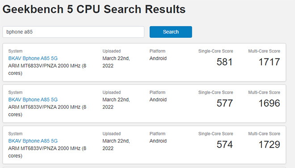This screenshot has height=168, width=295.
Task: Select the third result's upload date text
Action: [x=116, y=144]
